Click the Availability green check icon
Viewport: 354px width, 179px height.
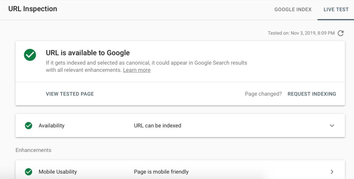[x=28, y=125]
